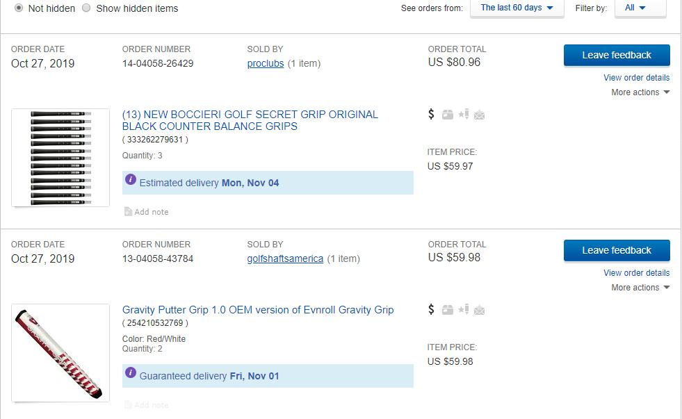
Task: Click the info icon beside Estimated delivery Mon, Nov 04
Action: coord(131,179)
